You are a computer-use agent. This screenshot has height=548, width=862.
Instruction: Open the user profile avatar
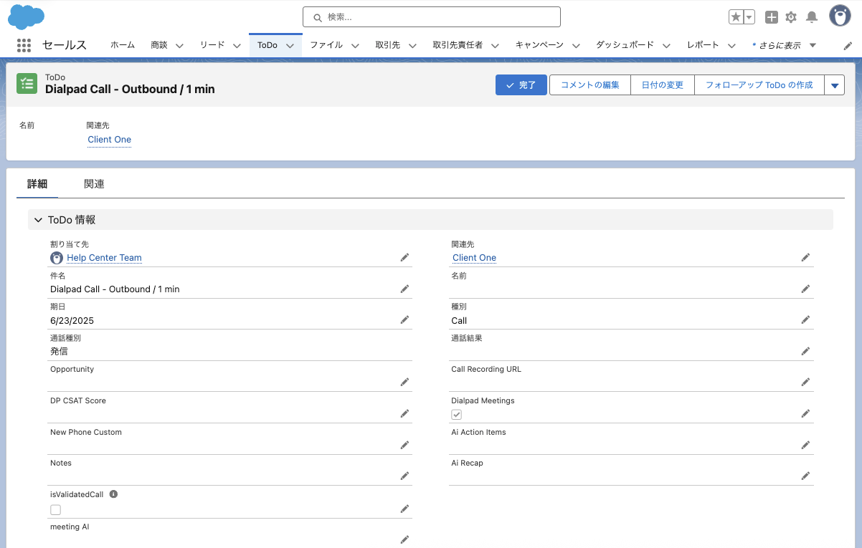coord(840,16)
